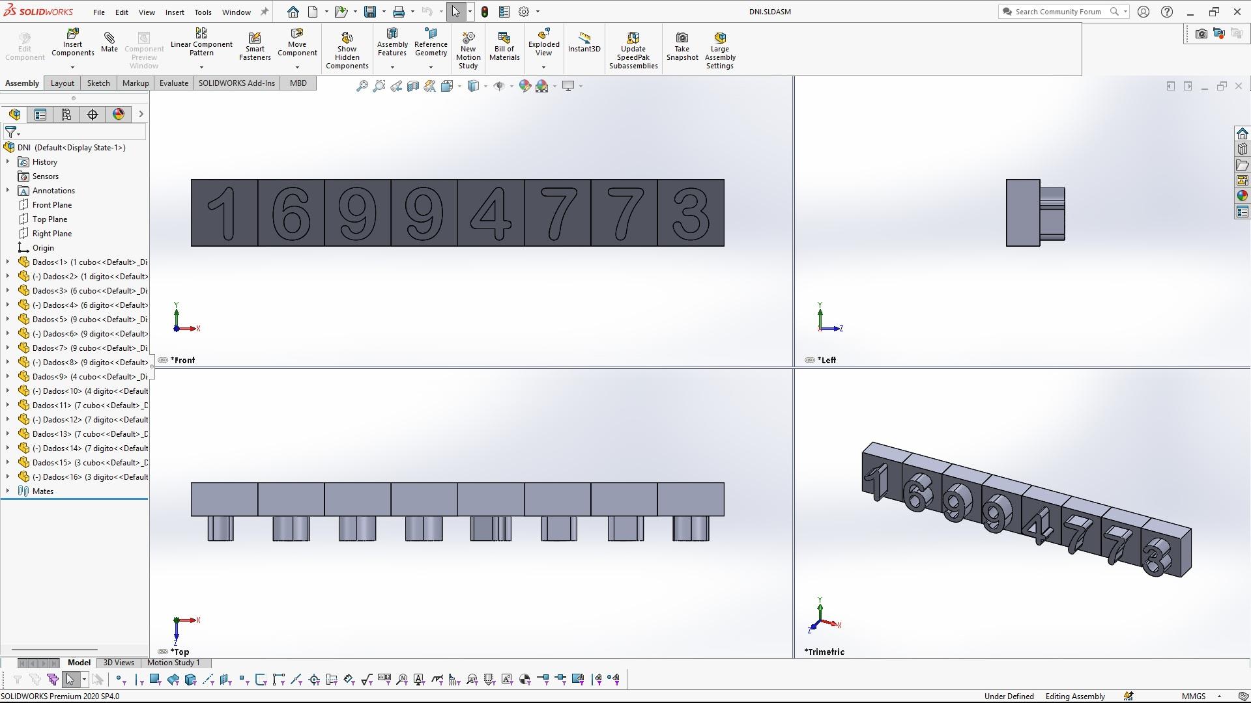Click the Save icon in title bar
1251x703 pixels.
tap(370, 12)
